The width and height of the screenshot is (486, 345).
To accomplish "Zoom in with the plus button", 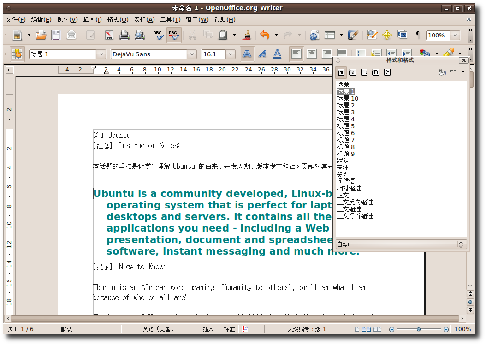I will [x=446, y=329].
